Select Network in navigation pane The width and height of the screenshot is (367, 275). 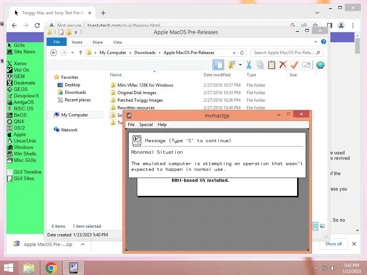pos(69,130)
